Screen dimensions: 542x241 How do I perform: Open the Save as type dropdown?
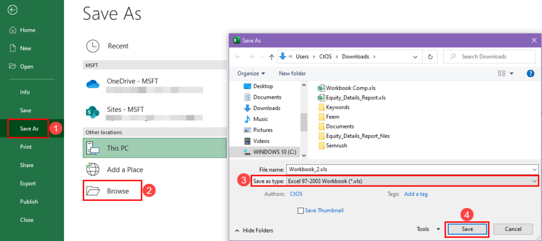click(412, 181)
